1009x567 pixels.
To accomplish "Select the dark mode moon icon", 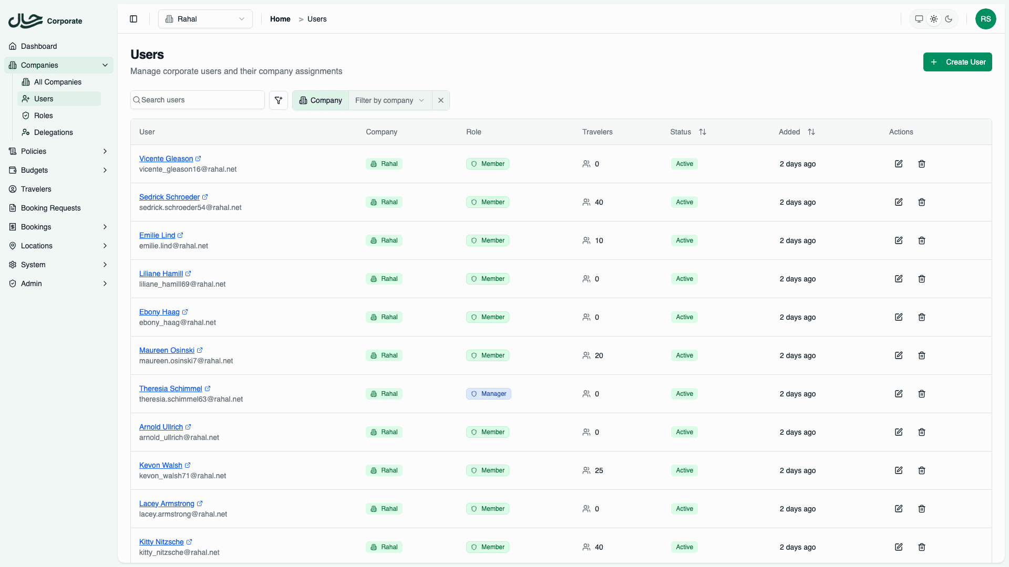I will pos(949,19).
